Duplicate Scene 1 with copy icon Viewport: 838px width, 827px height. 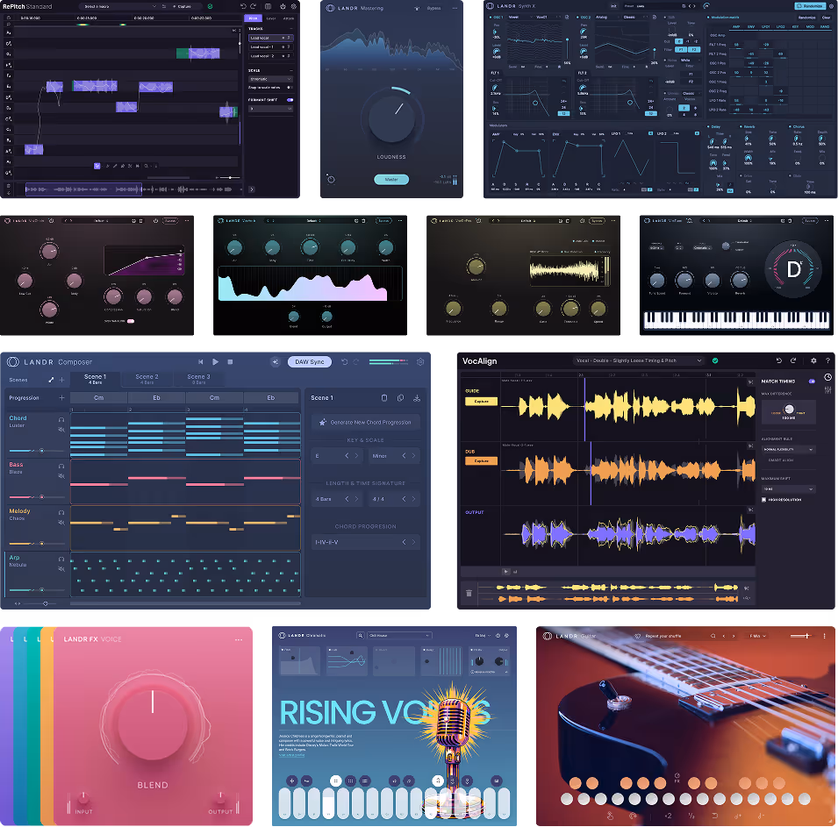pyautogui.click(x=400, y=398)
